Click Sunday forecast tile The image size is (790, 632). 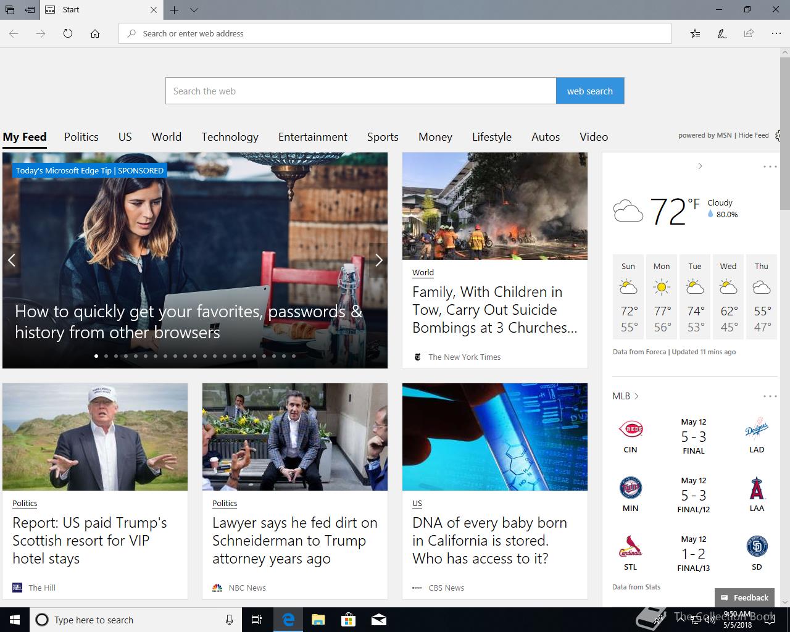coord(628,297)
